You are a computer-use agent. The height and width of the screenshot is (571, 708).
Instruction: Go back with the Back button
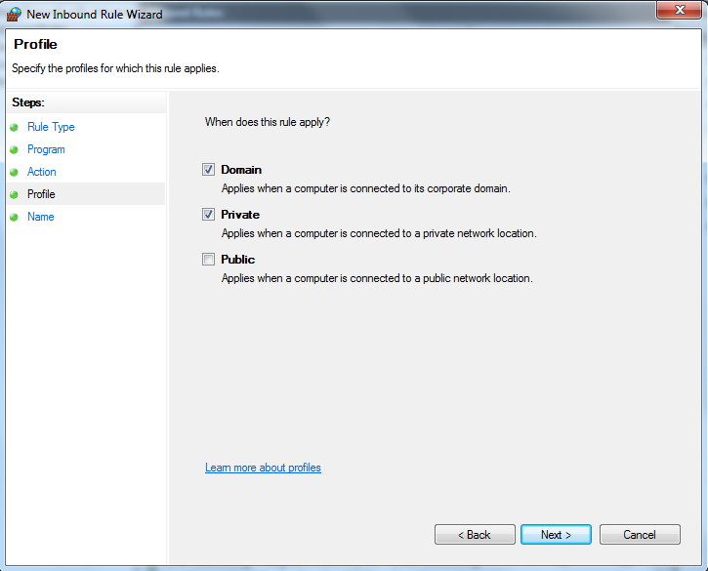tap(475, 535)
